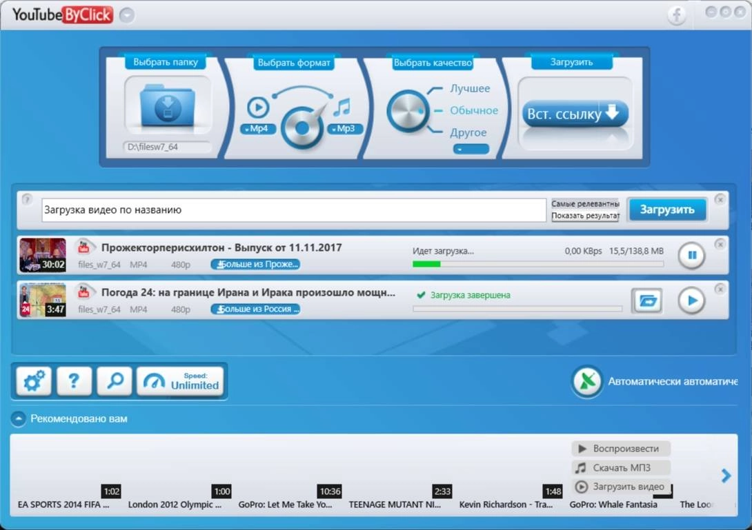Select Лучшее quality option

coord(470,89)
